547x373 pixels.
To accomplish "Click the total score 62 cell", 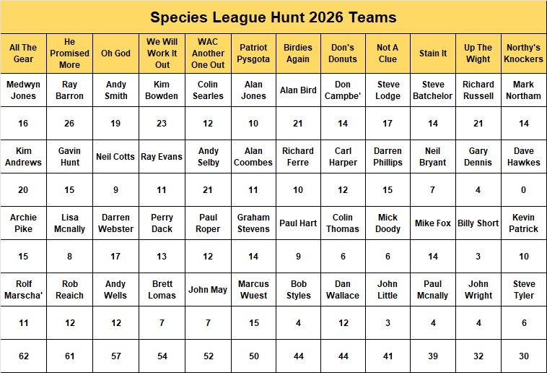I will click(x=23, y=356).
